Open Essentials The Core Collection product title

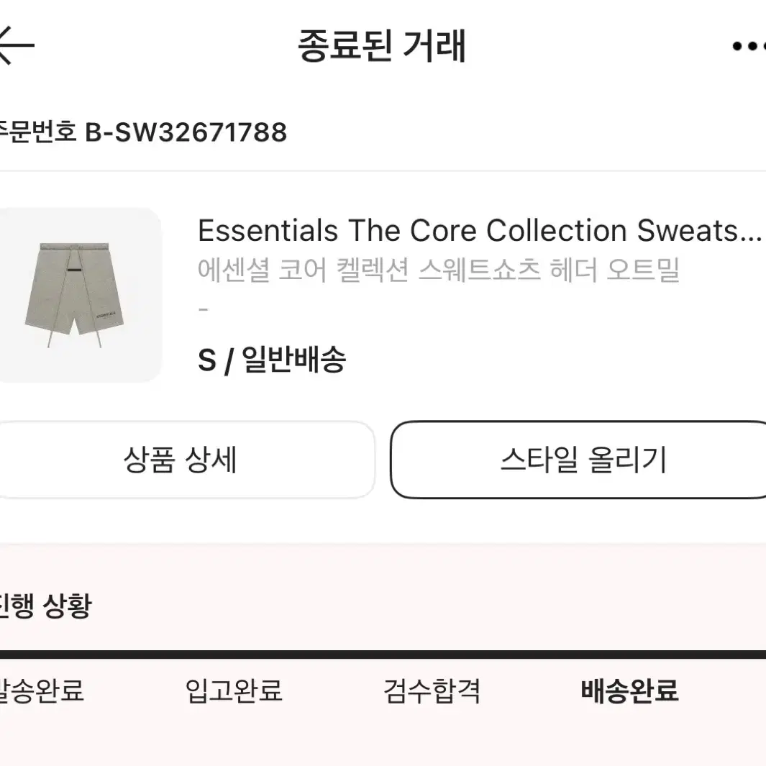[x=479, y=231]
